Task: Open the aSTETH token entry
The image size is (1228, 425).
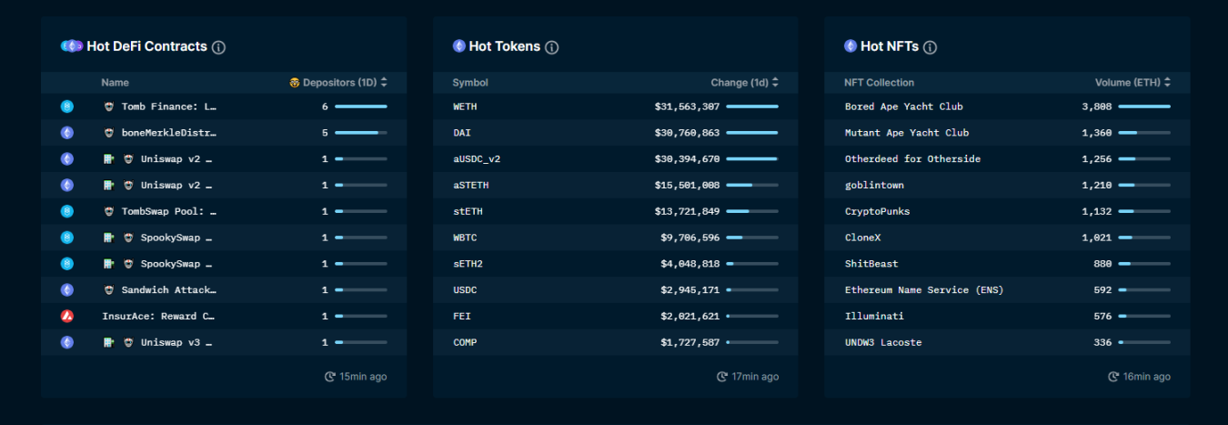Action: tap(471, 186)
